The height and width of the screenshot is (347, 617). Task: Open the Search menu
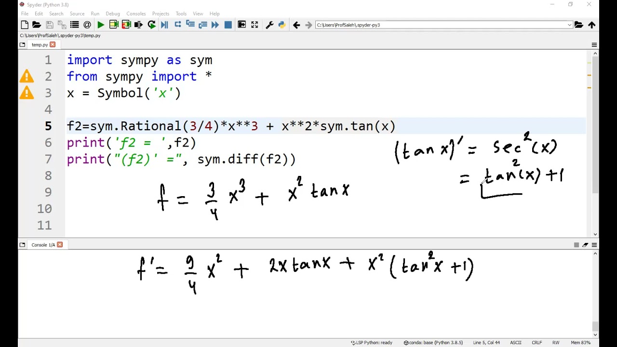click(56, 13)
